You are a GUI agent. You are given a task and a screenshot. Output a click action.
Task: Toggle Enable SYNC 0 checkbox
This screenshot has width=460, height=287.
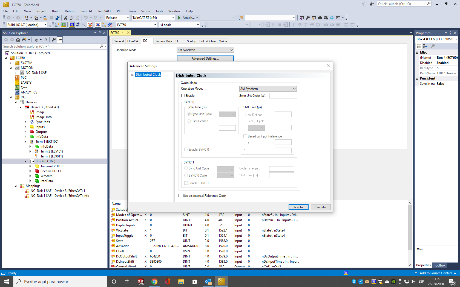click(x=186, y=150)
